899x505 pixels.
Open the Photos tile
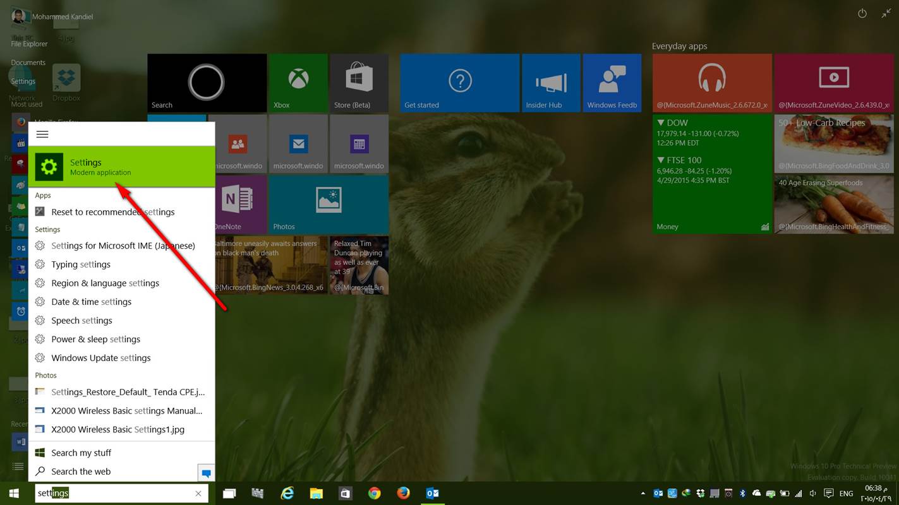click(x=329, y=204)
